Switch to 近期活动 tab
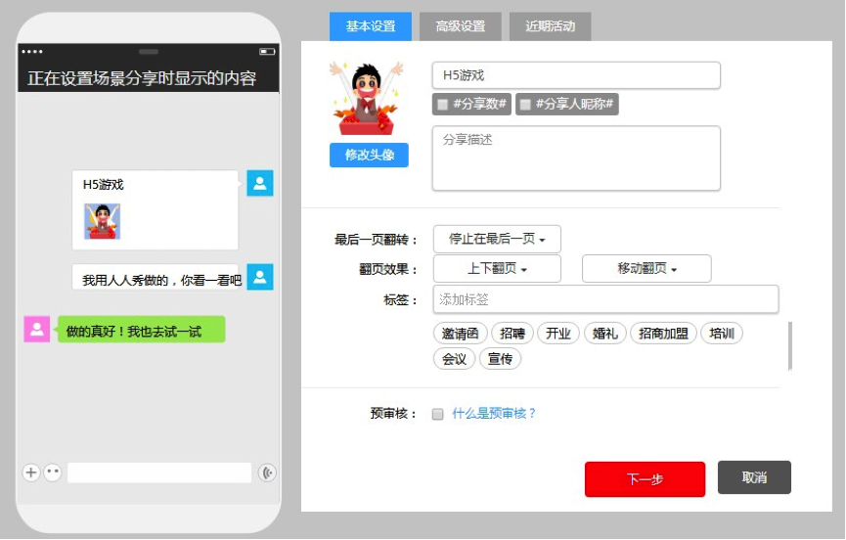This screenshot has width=846, height=540. (x=551, y=26)
